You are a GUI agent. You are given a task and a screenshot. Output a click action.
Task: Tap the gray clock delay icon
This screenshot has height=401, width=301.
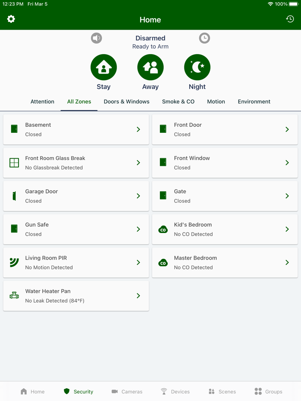coord(205,38)
